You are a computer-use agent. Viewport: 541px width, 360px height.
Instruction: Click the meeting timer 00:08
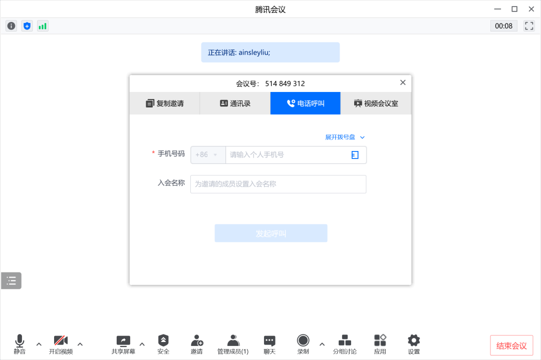click(x=504, y=26)
